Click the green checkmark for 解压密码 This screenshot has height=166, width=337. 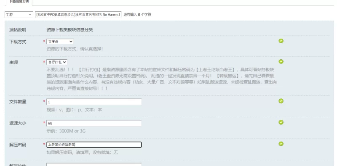(x=281, y=144)
